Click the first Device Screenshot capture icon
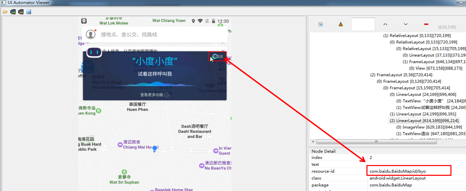466x191 pixels. coord(13,12)
